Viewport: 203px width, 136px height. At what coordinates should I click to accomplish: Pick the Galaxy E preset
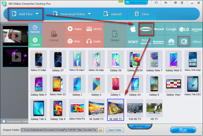coord(154,86)
